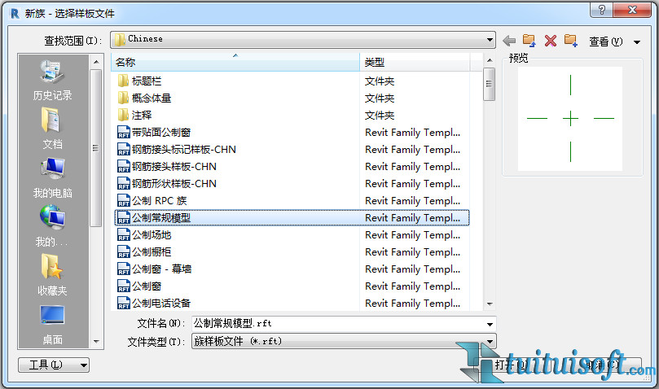
Task: Click the back arrow navigation icon
Action: pyautogui.click(x=510, y=40)
